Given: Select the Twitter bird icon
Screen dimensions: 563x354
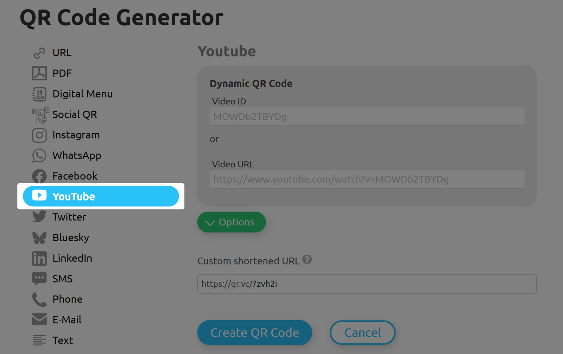Looking at the screenshot, I should [39, 217].
